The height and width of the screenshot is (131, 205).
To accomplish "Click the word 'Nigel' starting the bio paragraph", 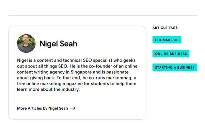I will (x=22, y=60).
